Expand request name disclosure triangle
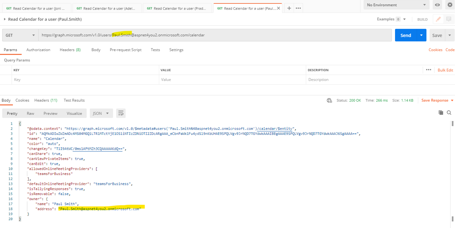Viewport: 455px width, 228px height. click(x=5, y=19)
